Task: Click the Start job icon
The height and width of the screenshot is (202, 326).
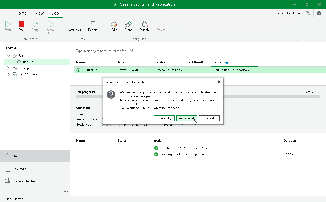Action: (x=8, y=24)
